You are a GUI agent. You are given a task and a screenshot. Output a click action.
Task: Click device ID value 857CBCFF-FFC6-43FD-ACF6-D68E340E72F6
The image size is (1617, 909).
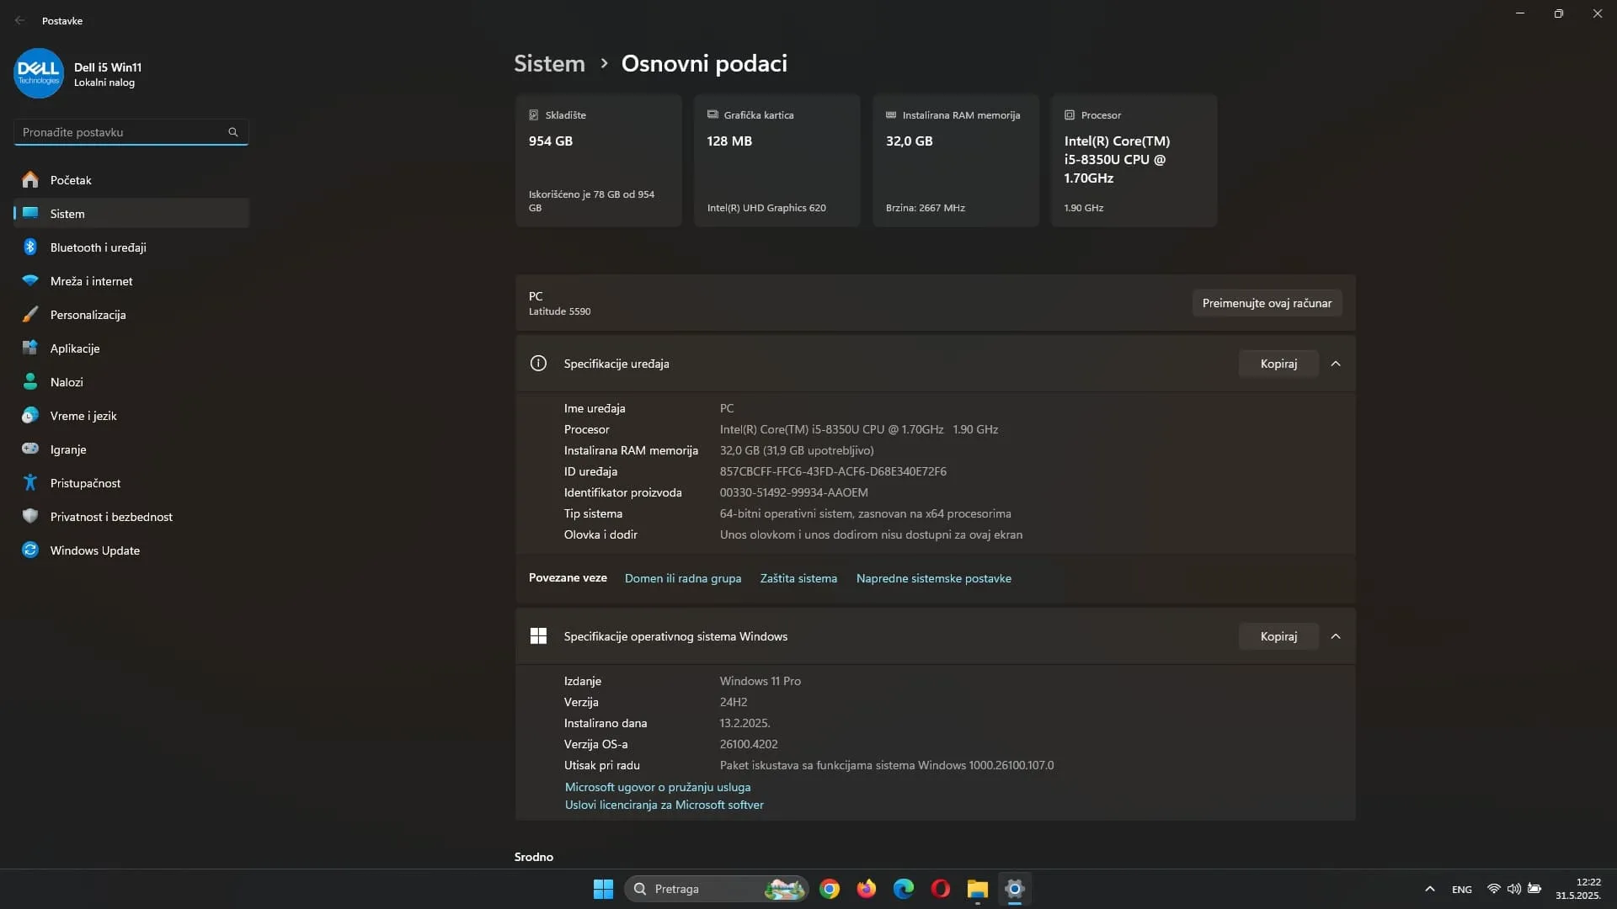(833, 471)
